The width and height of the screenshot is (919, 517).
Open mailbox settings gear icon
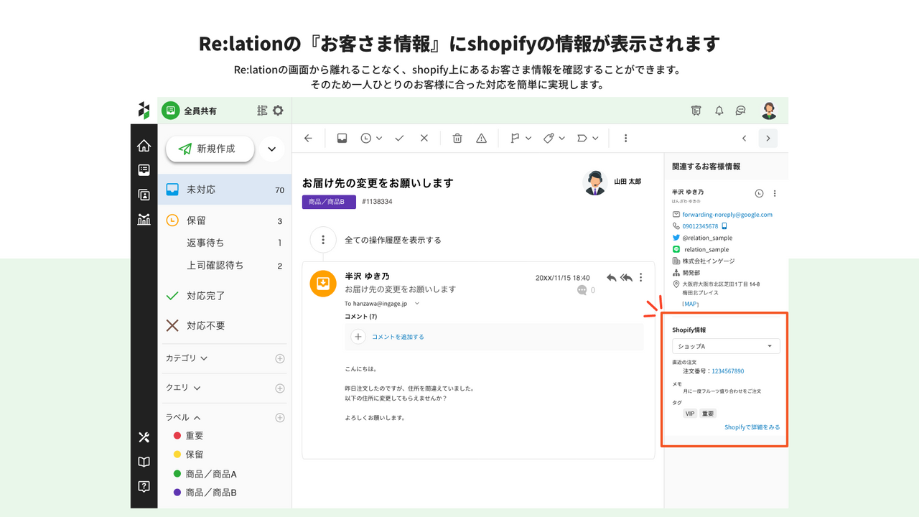point(278,111)
